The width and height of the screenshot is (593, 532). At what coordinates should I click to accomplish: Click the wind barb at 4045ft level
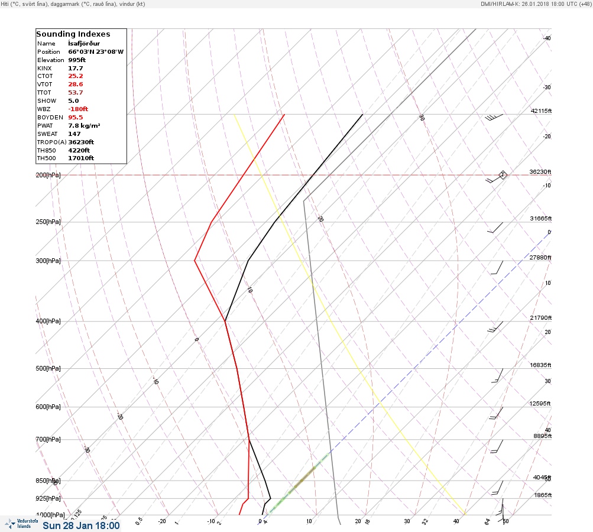497,488
